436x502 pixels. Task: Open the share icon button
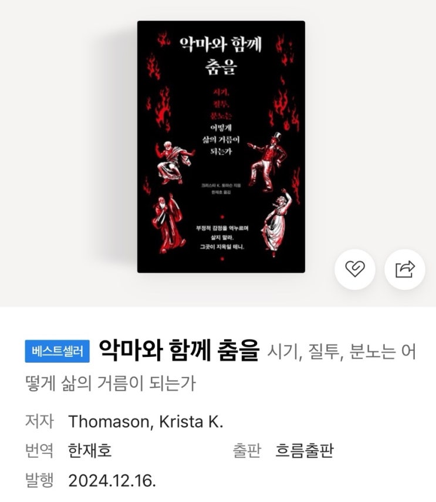(405, 269)
